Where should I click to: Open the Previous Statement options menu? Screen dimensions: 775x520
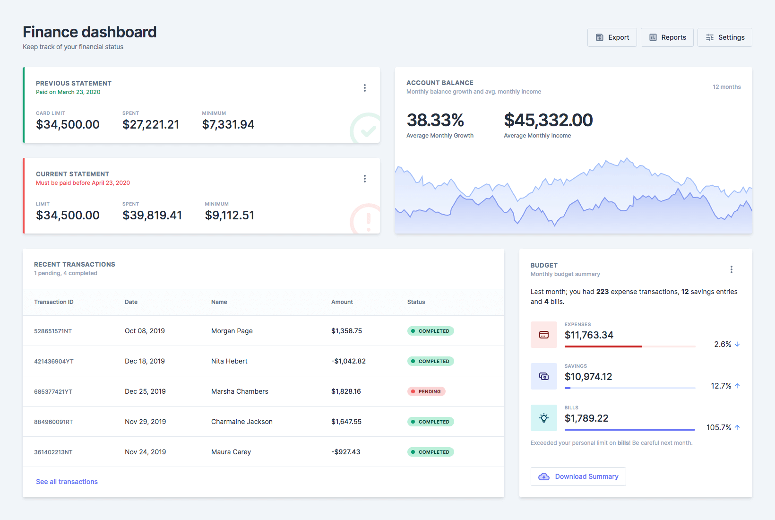tap(364, 88)
